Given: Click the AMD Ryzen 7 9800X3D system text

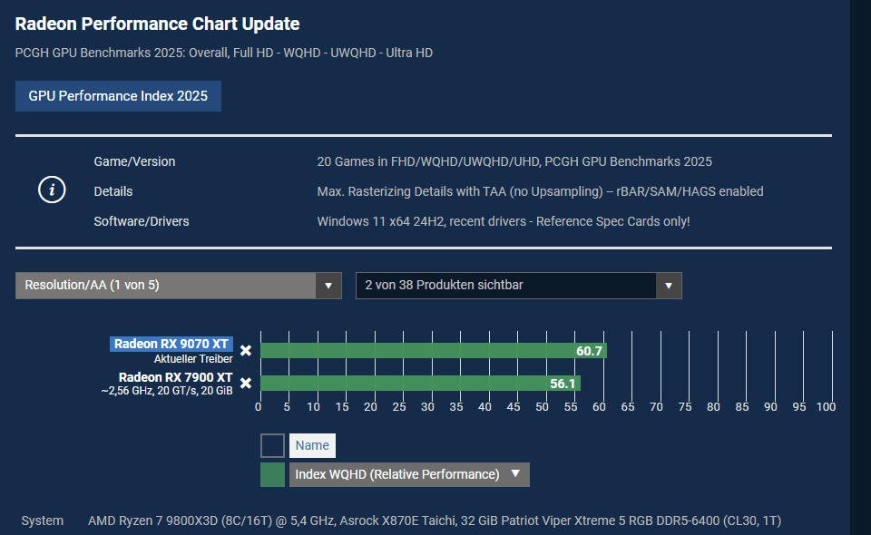Looking at the screenshot, I should [x=435, y=520].
